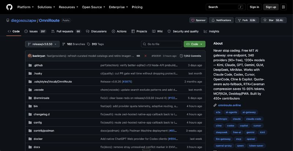Screen dimensions: 293x151
Task: Switch to the Actions tab
Action: coord(119,32)
